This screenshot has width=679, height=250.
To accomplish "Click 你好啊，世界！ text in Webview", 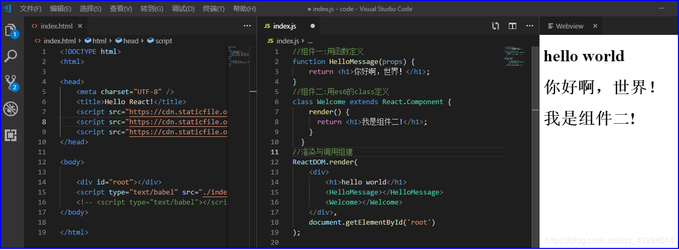I will (x=601, y=87).
